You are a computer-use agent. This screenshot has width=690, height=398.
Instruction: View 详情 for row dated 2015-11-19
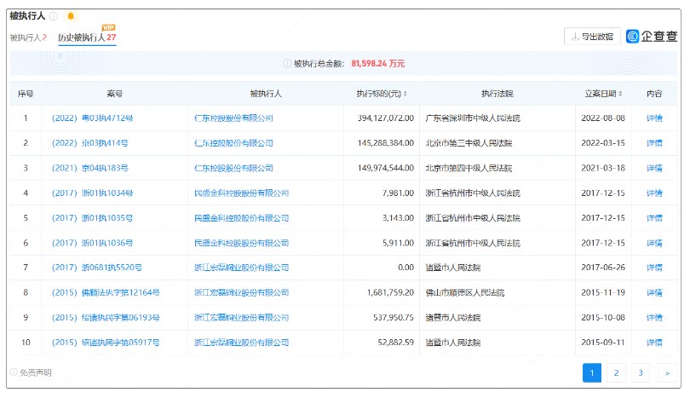pyautogui.click(x=654, y=292)
